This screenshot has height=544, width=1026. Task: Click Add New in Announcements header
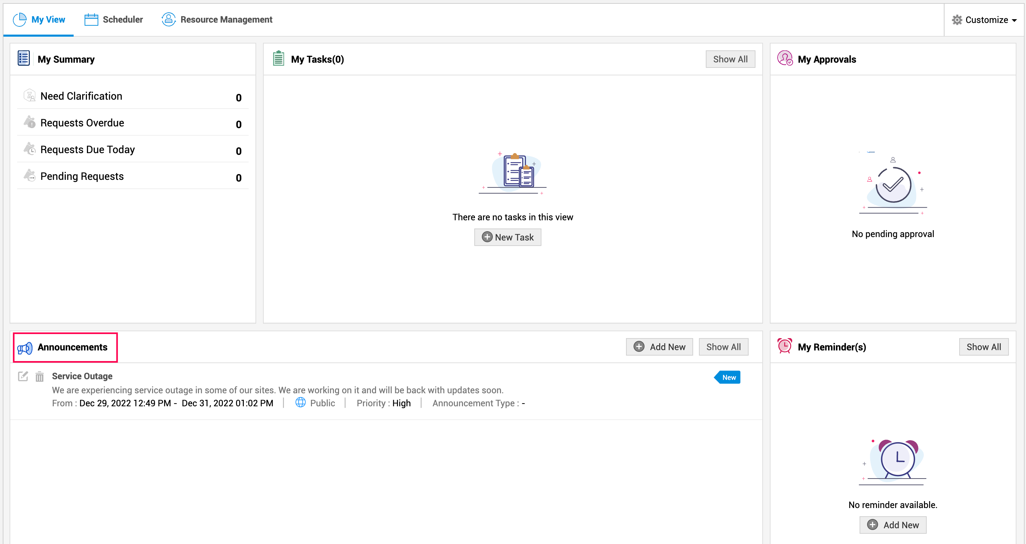[x=659, y=347]
